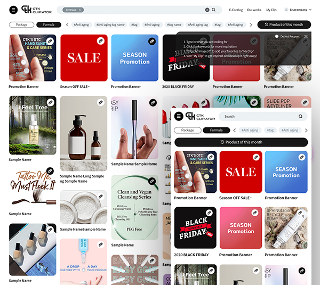Clip the desktop blue Season Promotion card

point(152,42)
